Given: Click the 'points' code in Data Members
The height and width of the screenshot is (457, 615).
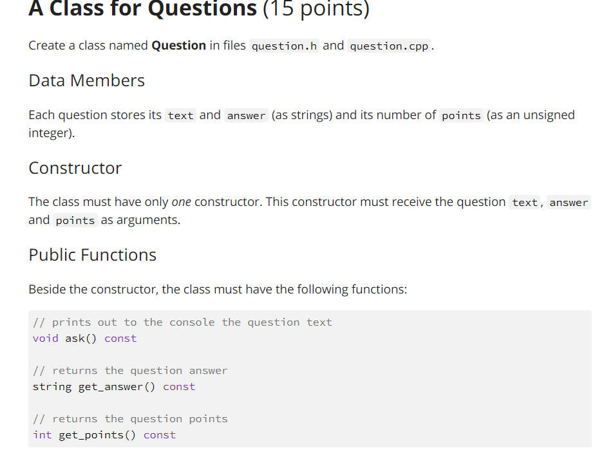Looking at the screenshot, I should (461, 115).
